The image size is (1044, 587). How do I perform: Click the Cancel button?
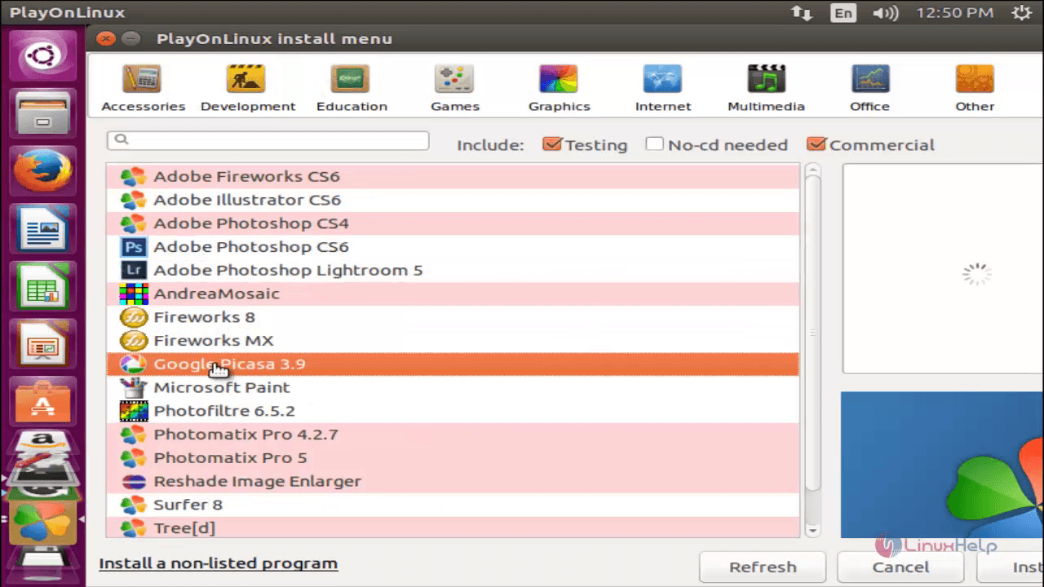[x=900, y=567]
